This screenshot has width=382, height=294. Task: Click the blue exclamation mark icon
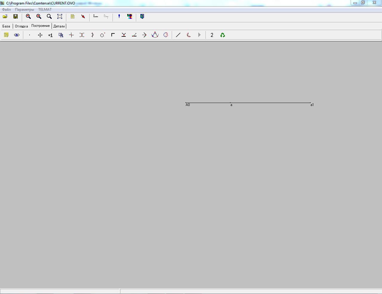pos(119,17)
